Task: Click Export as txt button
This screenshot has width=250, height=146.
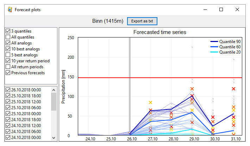Action: (x=142, y=21)
